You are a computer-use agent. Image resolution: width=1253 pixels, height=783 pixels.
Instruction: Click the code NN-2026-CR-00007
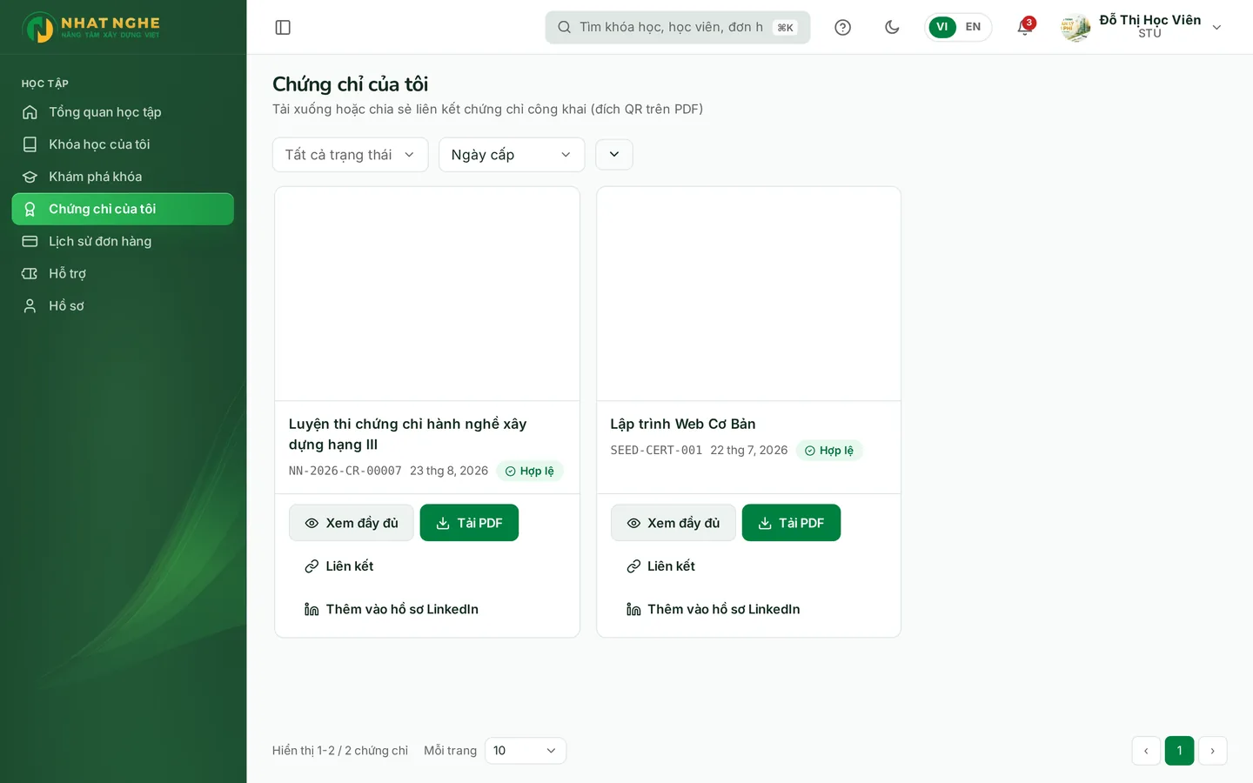point(345,471)
